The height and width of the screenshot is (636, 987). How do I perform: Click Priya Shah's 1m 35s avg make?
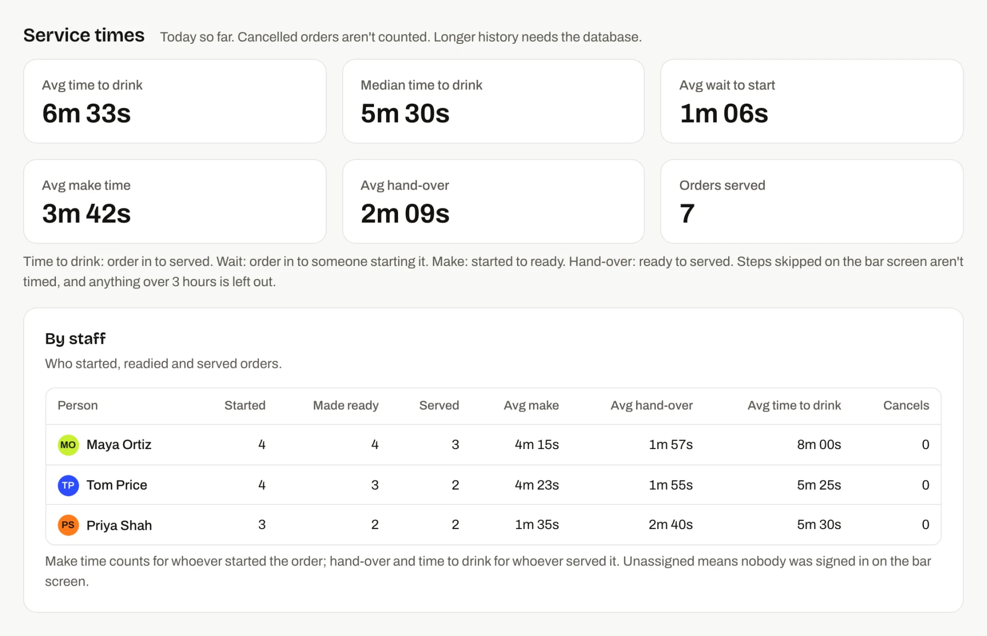tap(537, 525)
